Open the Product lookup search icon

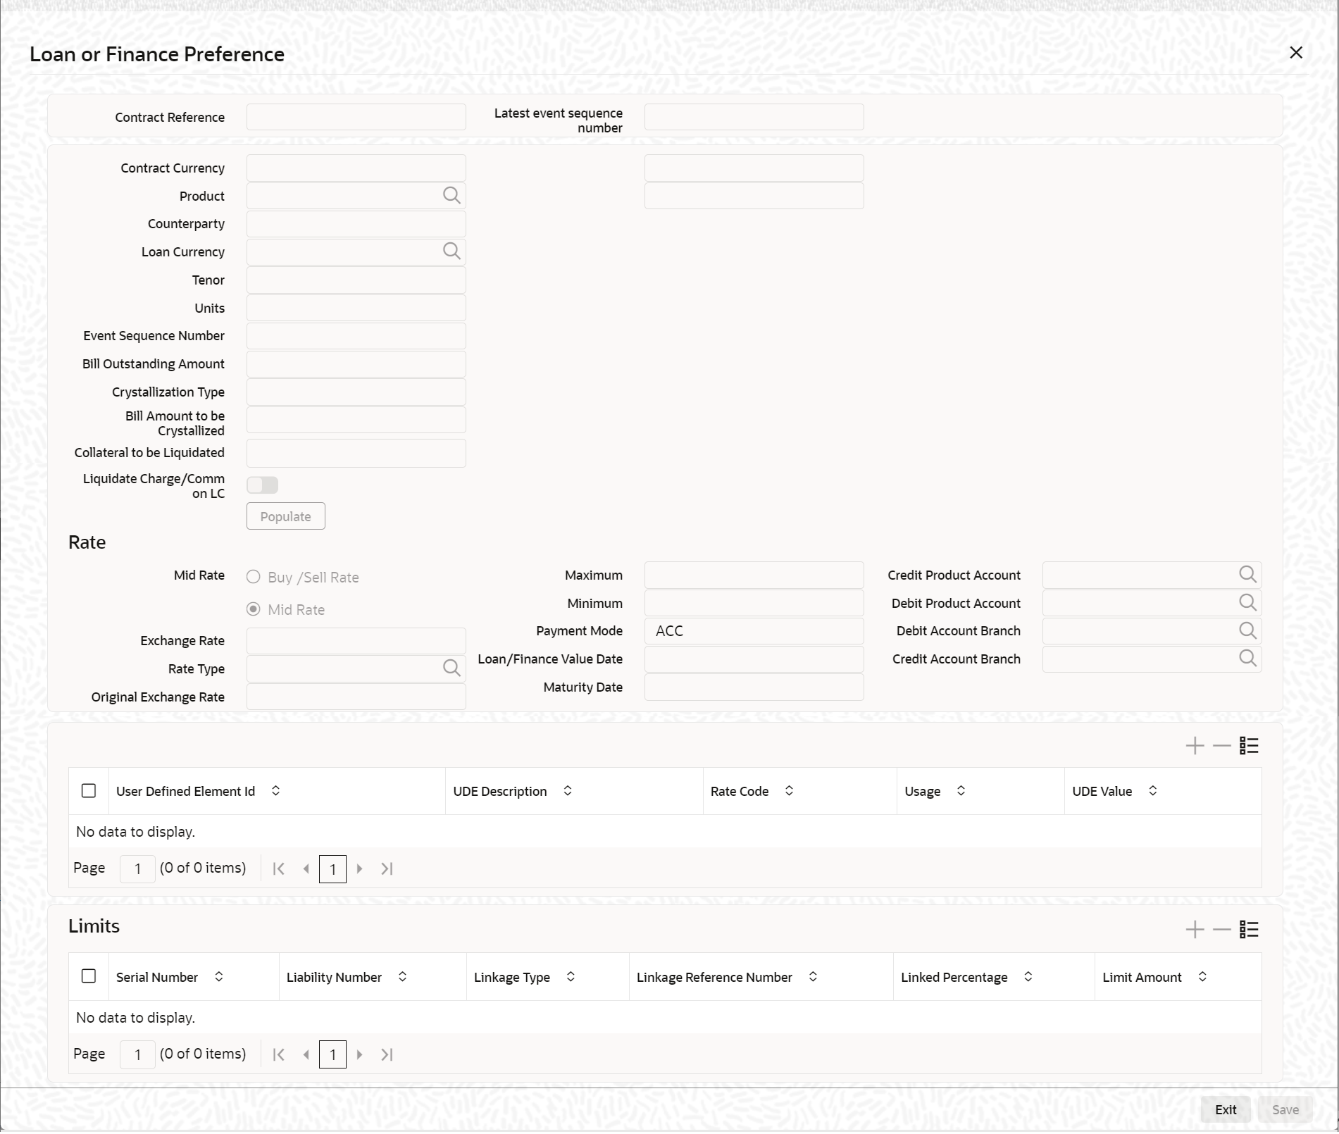coord(451,195)
